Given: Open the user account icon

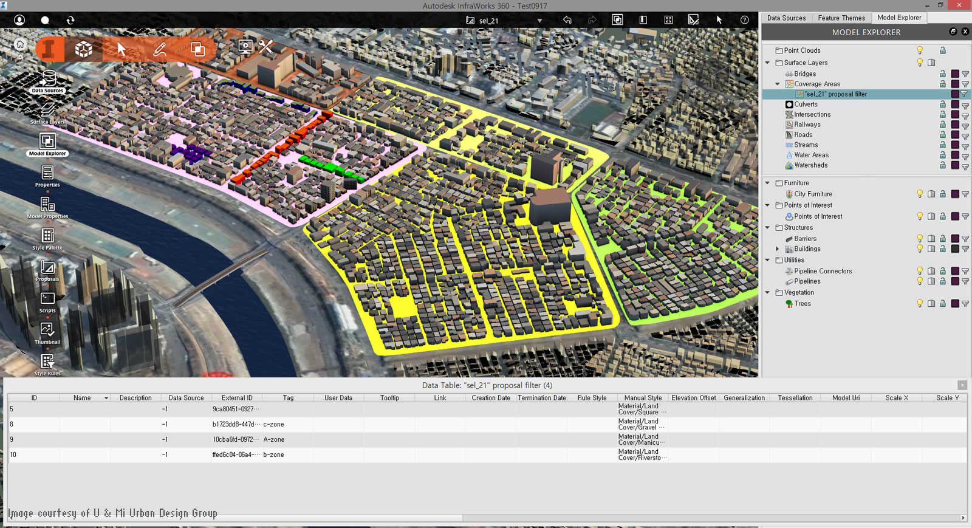Looking at the screenshot, I should (x=19, y=20).
